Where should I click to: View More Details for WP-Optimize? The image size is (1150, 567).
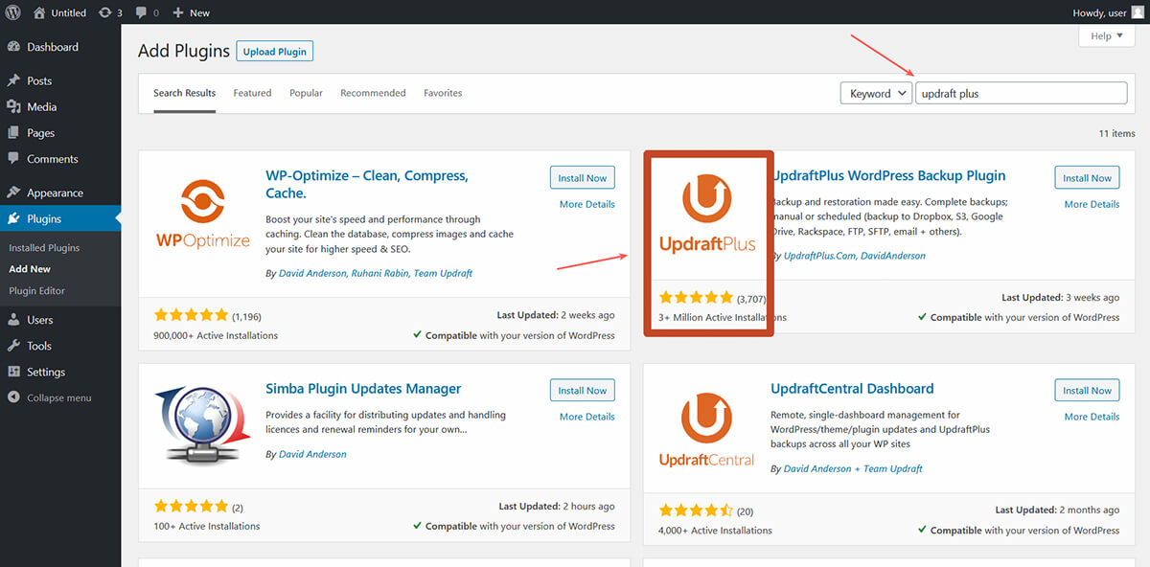(x=587, y=204)
